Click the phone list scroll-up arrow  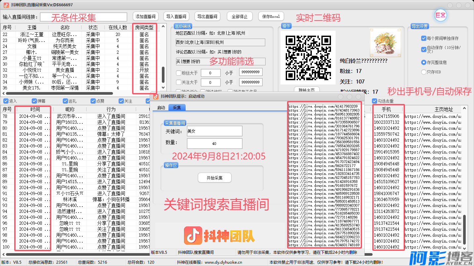click(464, 109)
